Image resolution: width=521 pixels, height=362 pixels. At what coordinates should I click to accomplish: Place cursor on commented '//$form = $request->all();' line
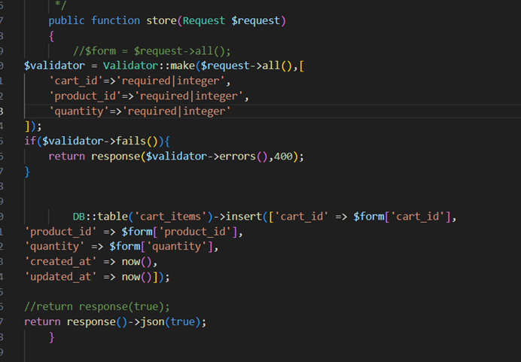pos(151,51)
